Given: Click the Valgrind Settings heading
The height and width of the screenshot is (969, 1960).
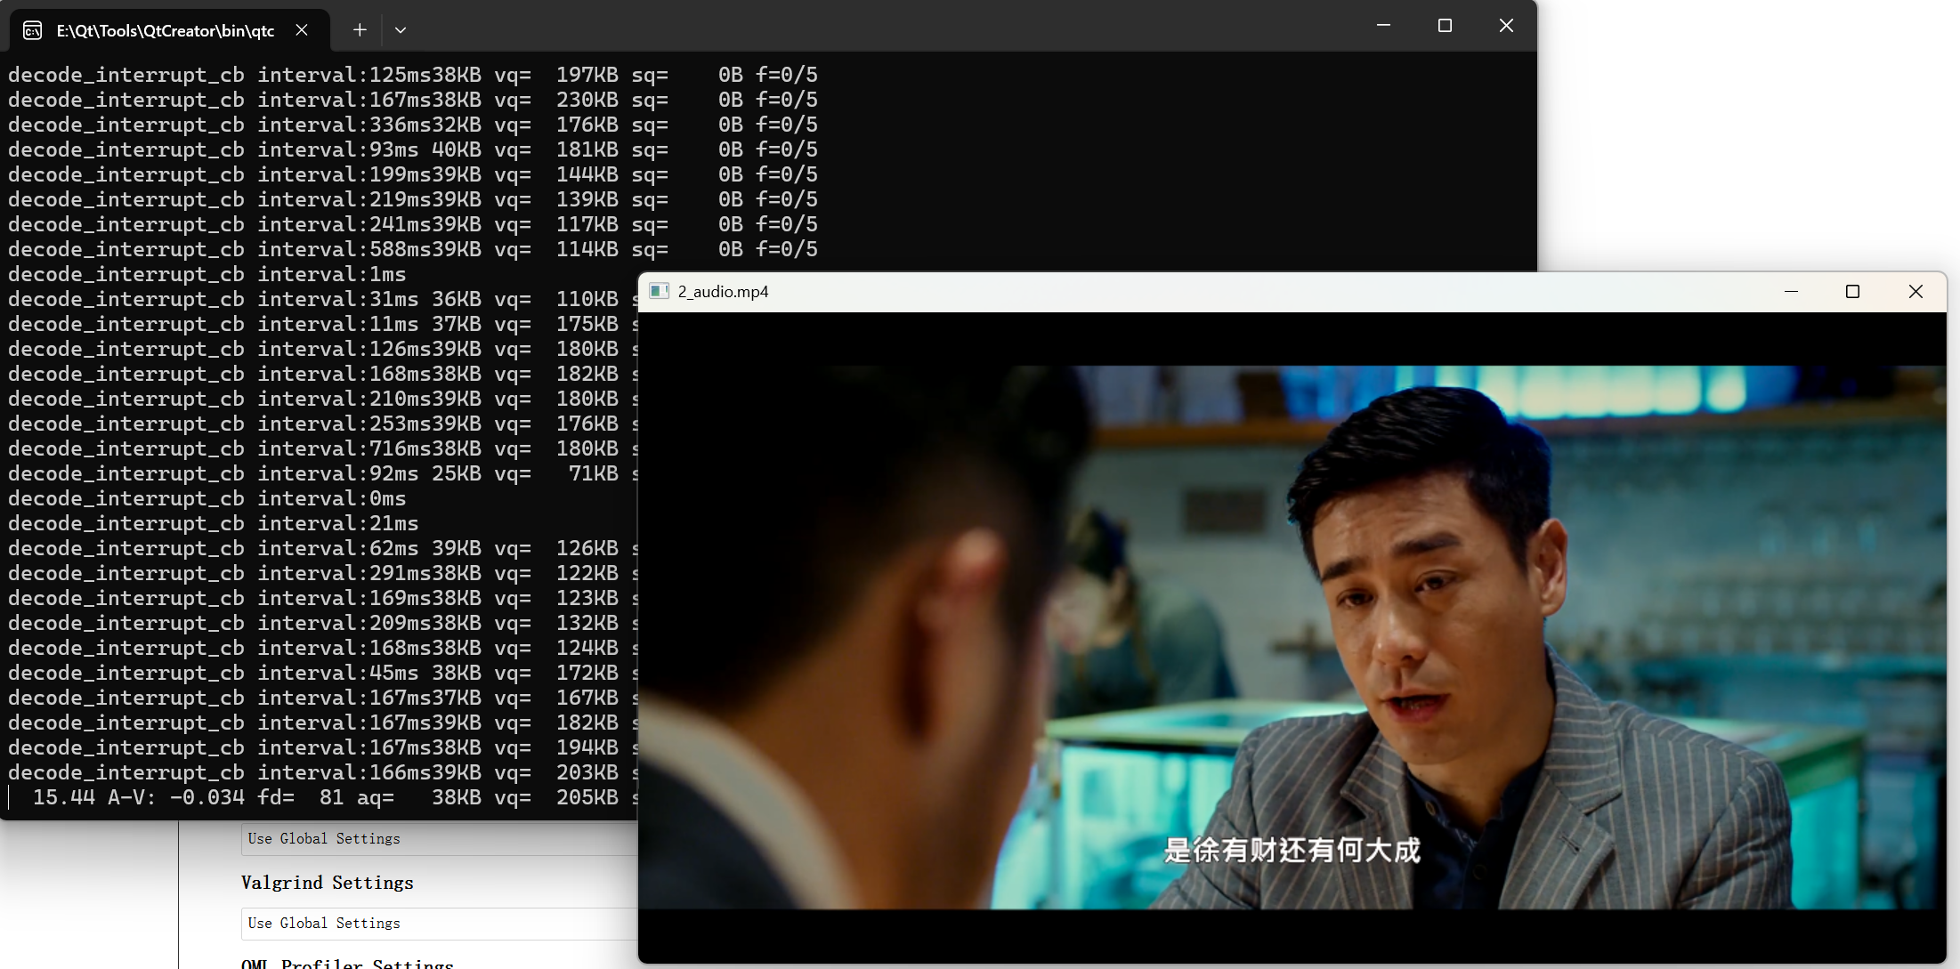Looking at the screenshot, I should pyautogui.click(x=327, y=883).
